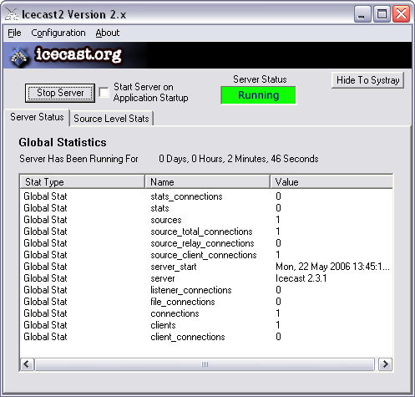Click the Stop Server button

coord(60,93)
